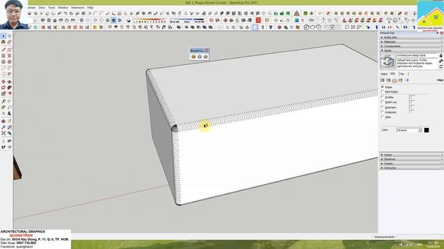Enable the Endpoints checkbox

pos(382,112)
